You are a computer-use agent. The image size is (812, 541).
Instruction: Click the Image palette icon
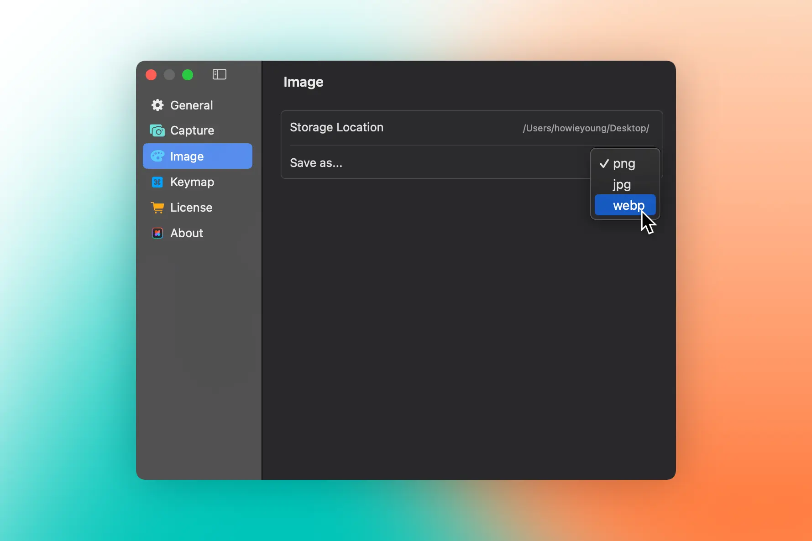click(x=157, y=156)
